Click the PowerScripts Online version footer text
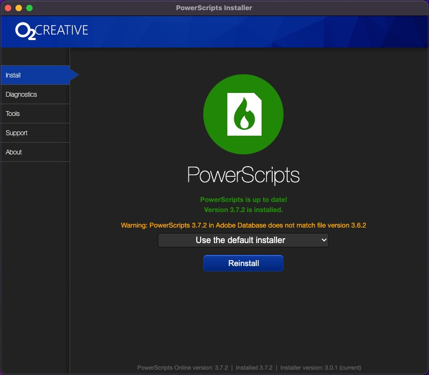 [182, 368]
